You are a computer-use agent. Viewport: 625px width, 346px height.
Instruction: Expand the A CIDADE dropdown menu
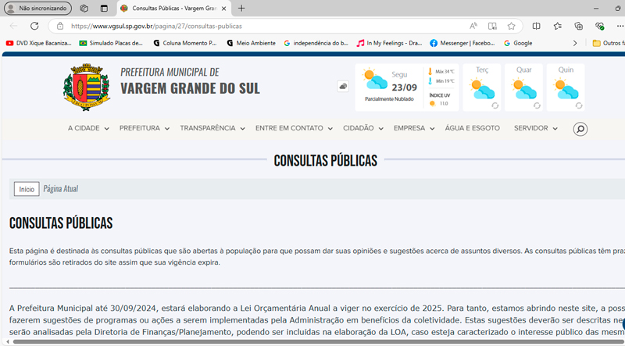pos(87,128)
